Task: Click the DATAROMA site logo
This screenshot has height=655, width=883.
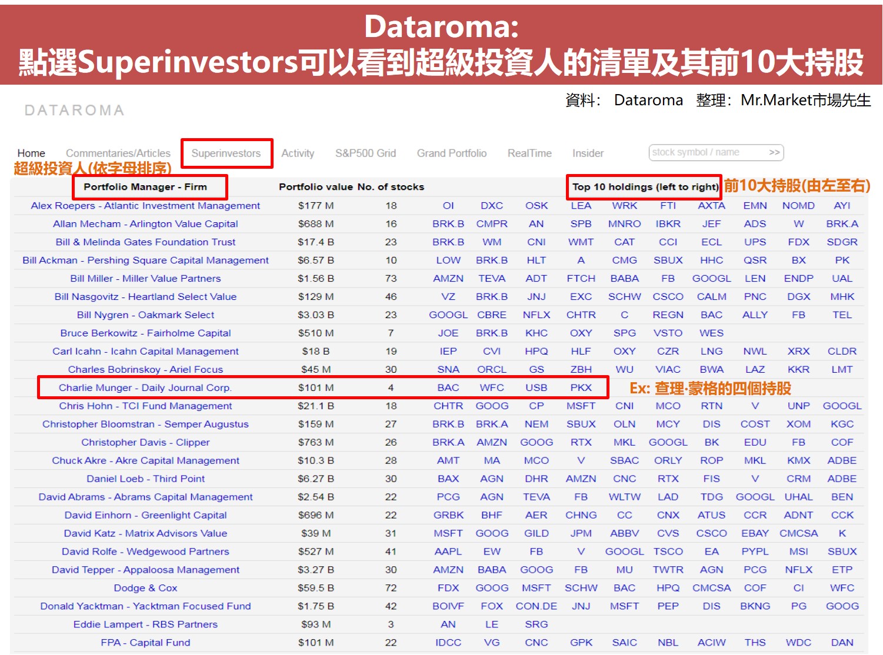Action: click(x=75, y=110)
